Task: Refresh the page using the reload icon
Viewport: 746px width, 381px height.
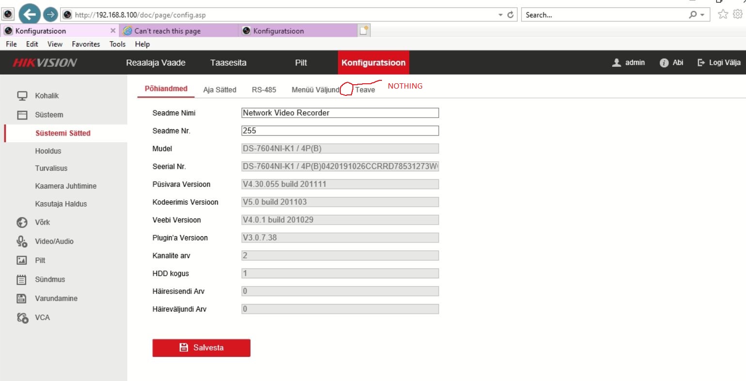Action: 510,15
